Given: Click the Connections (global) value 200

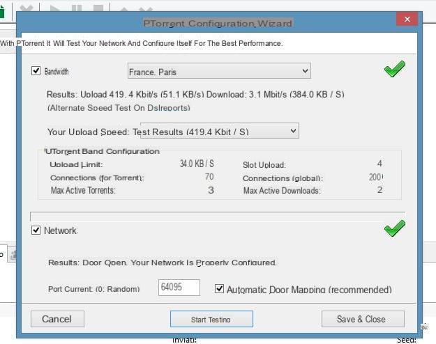Looking at the screenshot, I should 376,177.
